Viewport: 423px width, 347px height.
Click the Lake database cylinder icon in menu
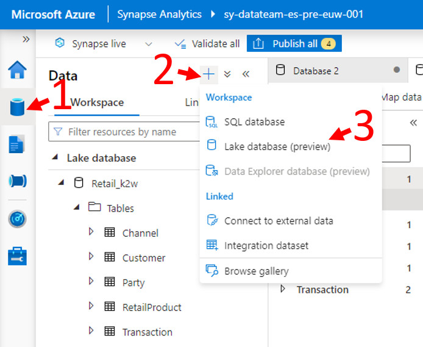pyautogui.click(x=211, y=145)
